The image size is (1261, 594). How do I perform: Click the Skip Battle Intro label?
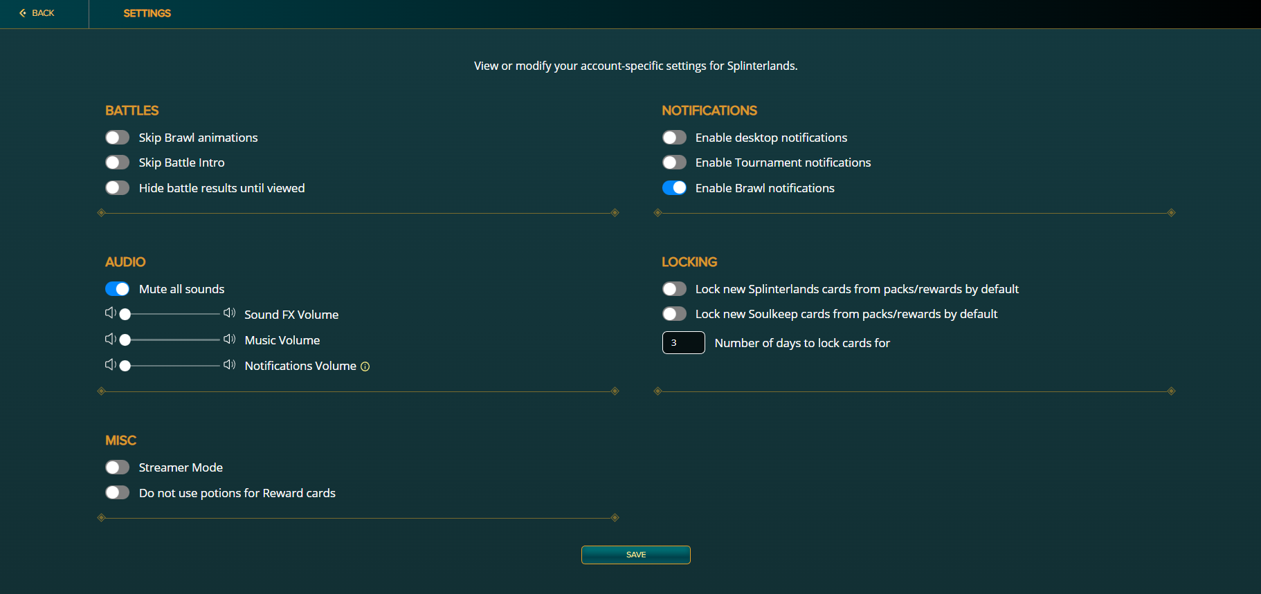point(181,163)
